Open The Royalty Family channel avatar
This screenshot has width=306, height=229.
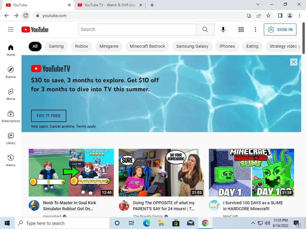point(124,205)
